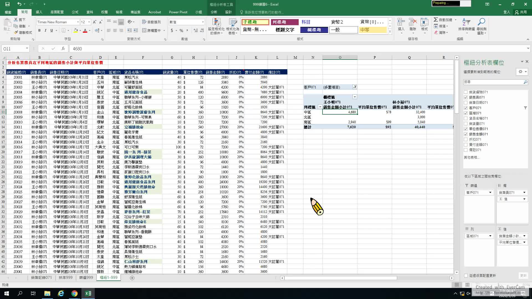Image resolution: width=532 pixels, height=299 pixels.
Task: Open column labels filter dropdown
Action: coord(355,97)
